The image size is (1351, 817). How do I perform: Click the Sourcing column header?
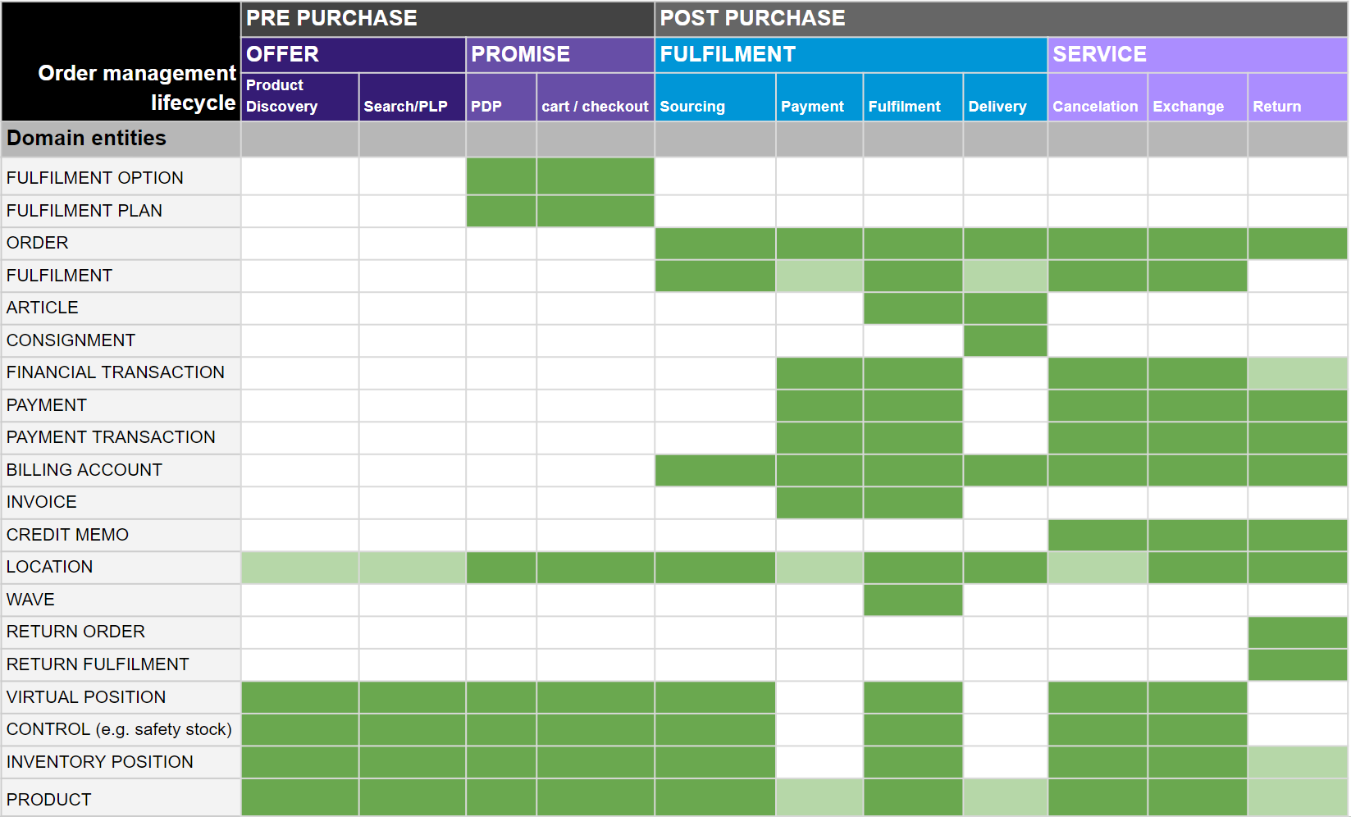[x=714, y=106]
